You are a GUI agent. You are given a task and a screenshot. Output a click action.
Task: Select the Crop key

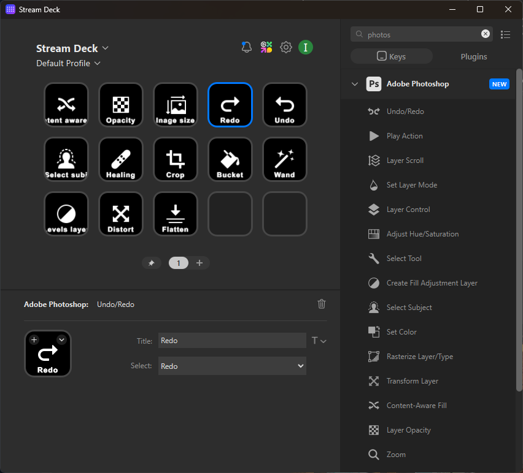pyautogui.click(x=176, y=159)
